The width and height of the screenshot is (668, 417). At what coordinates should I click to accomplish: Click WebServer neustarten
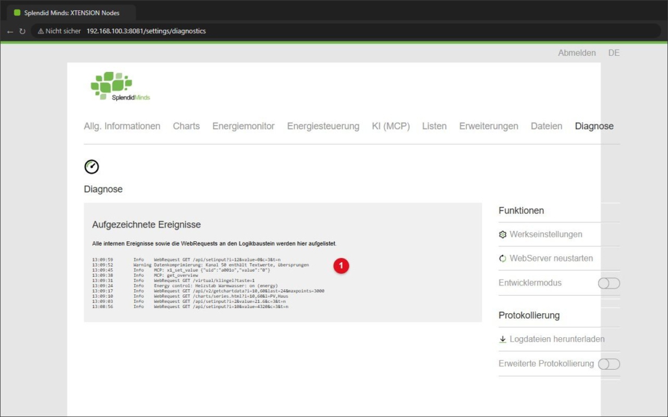(x=551, y=258)
